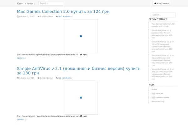Open RSS записей link
Image resolution: width=188 pixels, height=125 pixels.
157,93
